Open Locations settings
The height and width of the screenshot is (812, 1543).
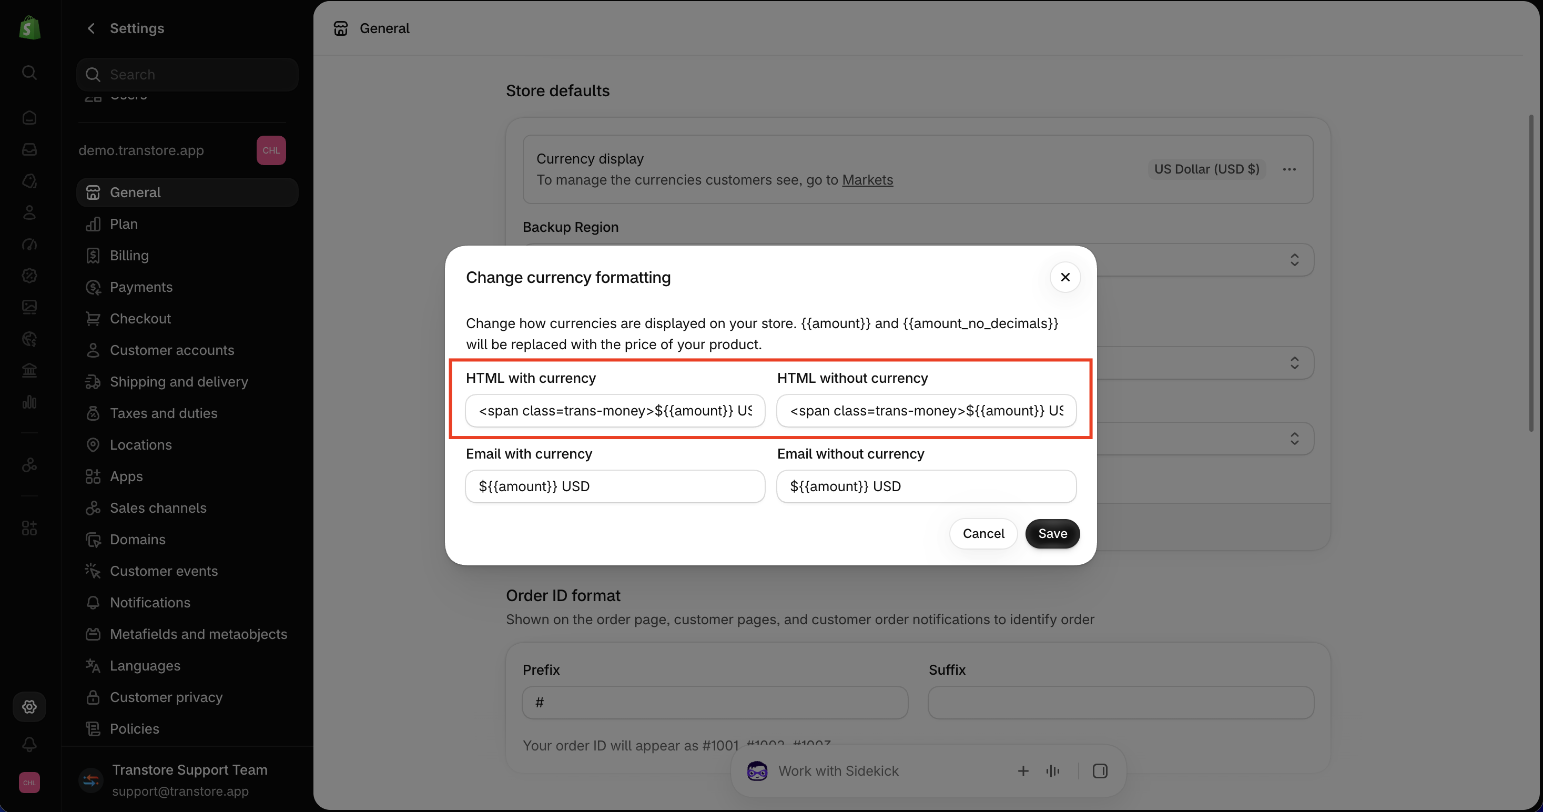click(x=187, y=445)
